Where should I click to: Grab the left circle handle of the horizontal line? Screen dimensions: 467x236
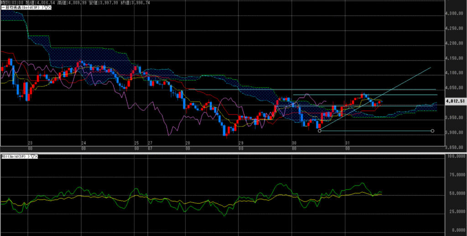click(x=319, y=131)
